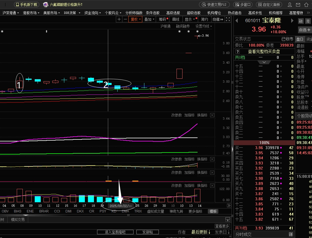Image resolution: width=312 pixels, height=238 pixels.
Task: Open the 热点追击 menu item
Action: [235, 13]
